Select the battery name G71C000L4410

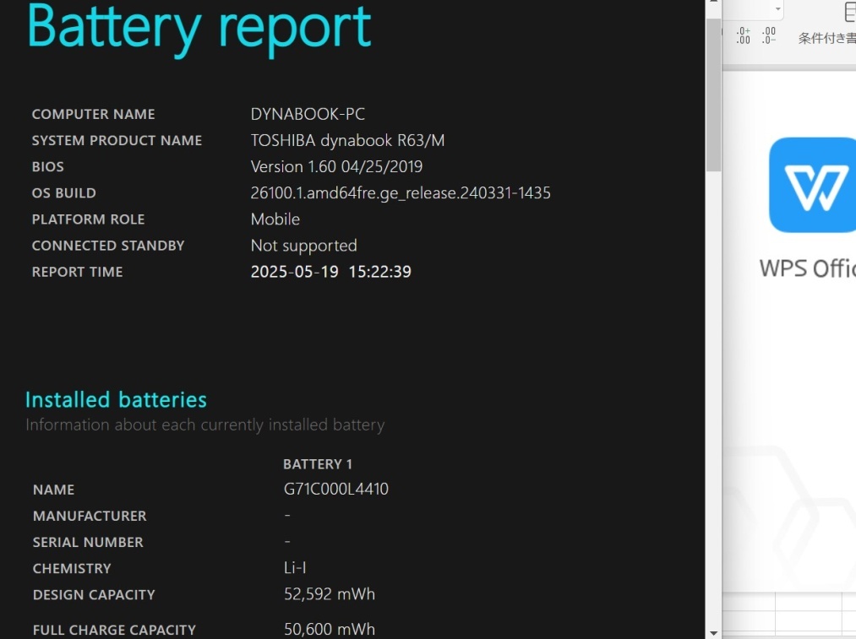tap(336, 489)
